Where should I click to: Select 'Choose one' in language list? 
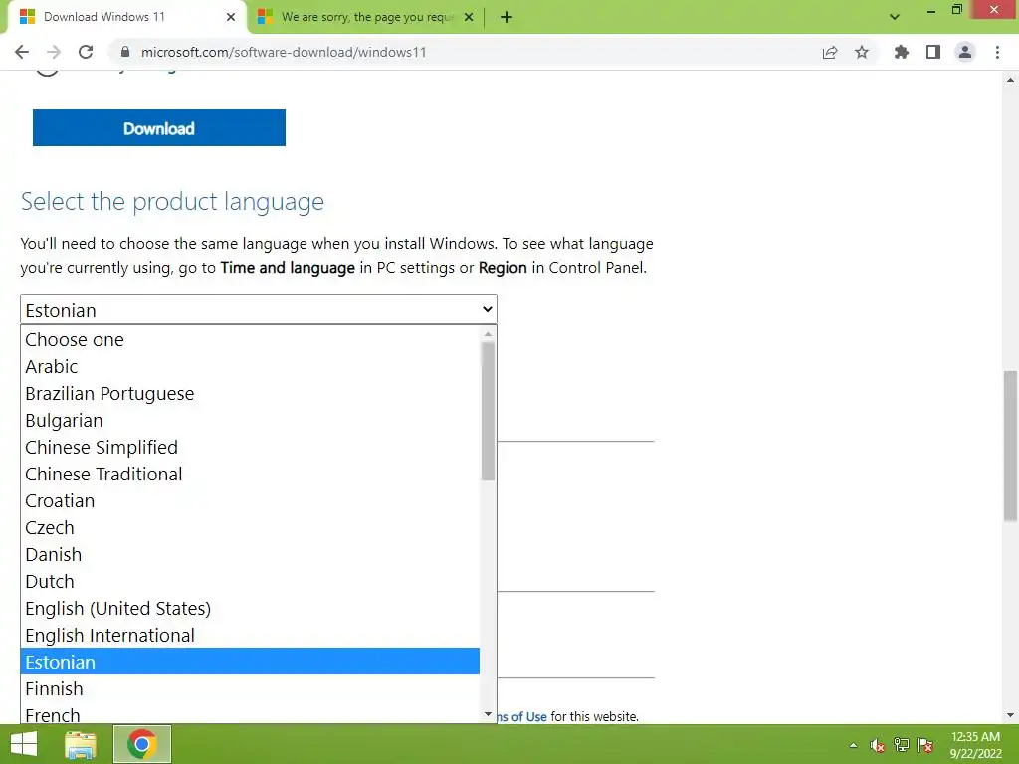[x=250, y=340]
